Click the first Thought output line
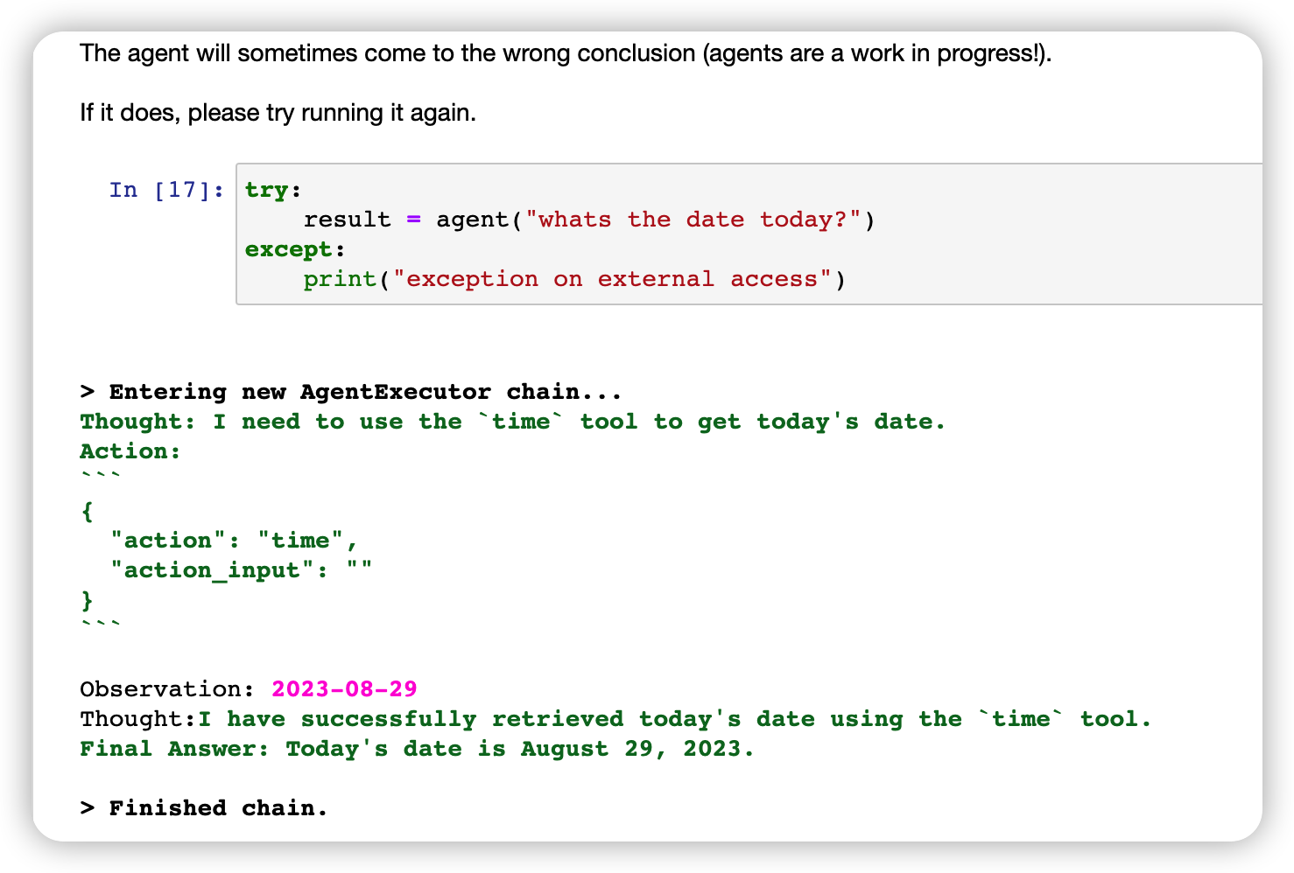This screenshot has width=1294, height=873. 513,422
